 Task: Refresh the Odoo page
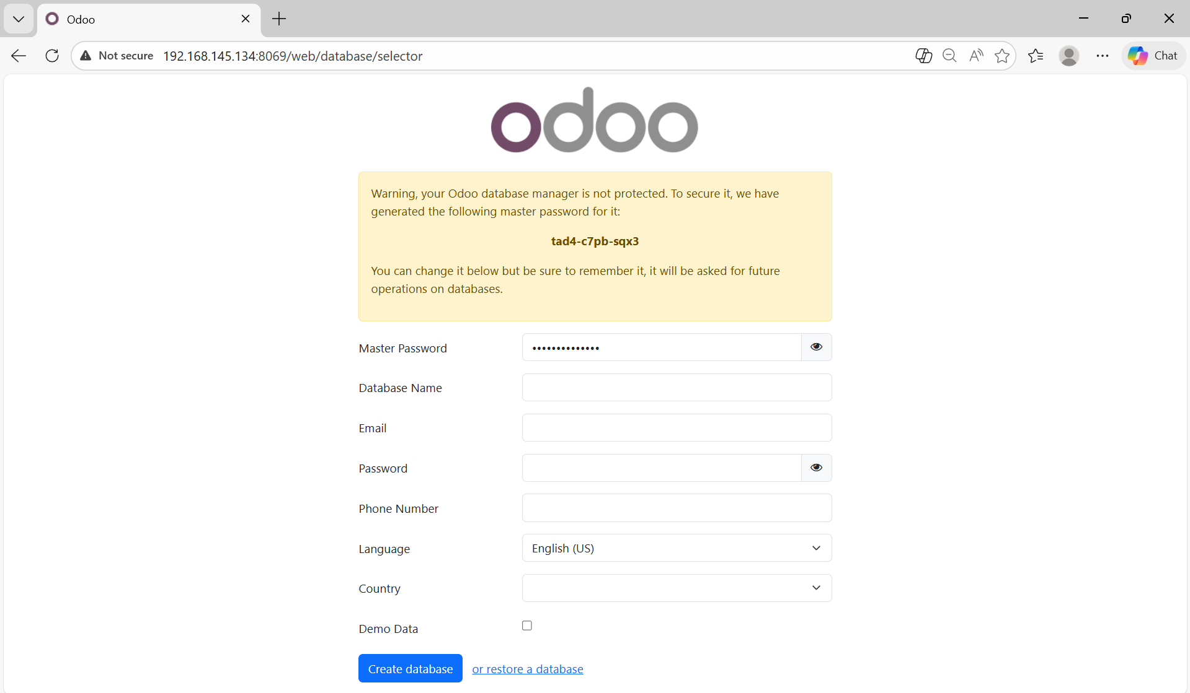tap(52, 56)
